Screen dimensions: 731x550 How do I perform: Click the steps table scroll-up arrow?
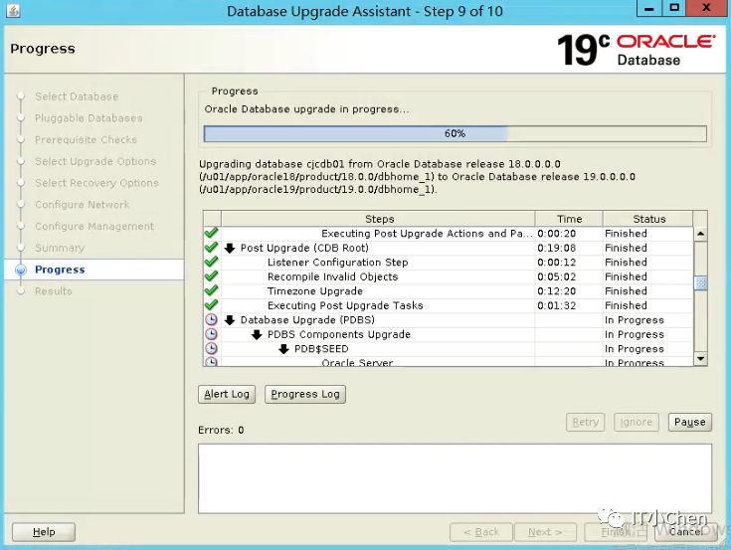[700, 234]
